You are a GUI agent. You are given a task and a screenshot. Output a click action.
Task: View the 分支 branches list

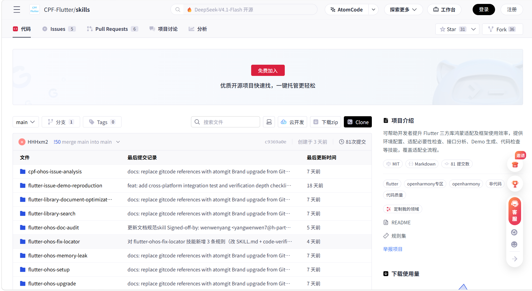click(61, 122)
